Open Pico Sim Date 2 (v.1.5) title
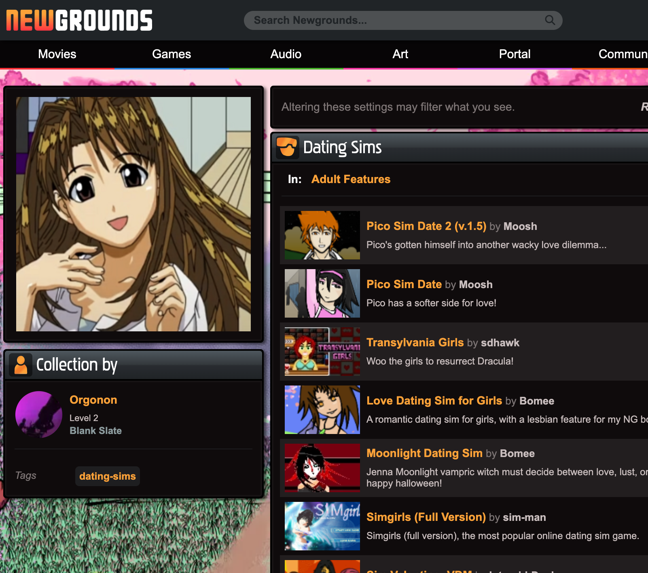Image resolution: width=648 pixels, height=573 pixels. [426, 226]
